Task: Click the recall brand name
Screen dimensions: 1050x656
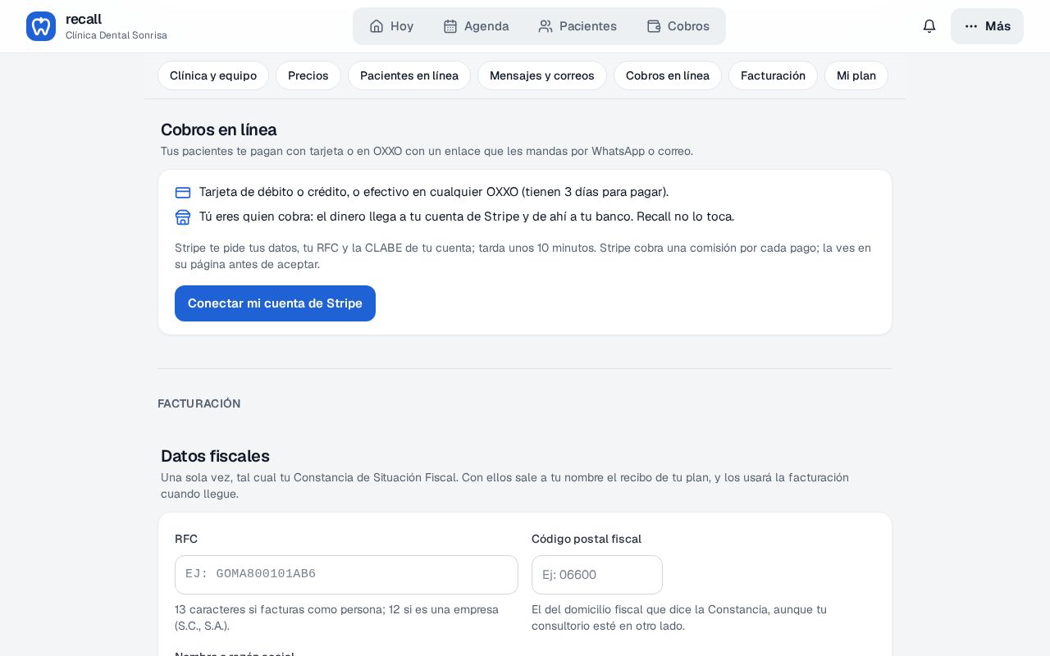Action: click(x=84, y=19)
